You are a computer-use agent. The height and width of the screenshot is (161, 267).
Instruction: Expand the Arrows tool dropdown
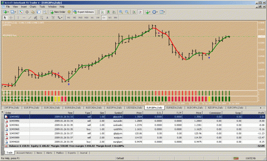pos(62,18)
